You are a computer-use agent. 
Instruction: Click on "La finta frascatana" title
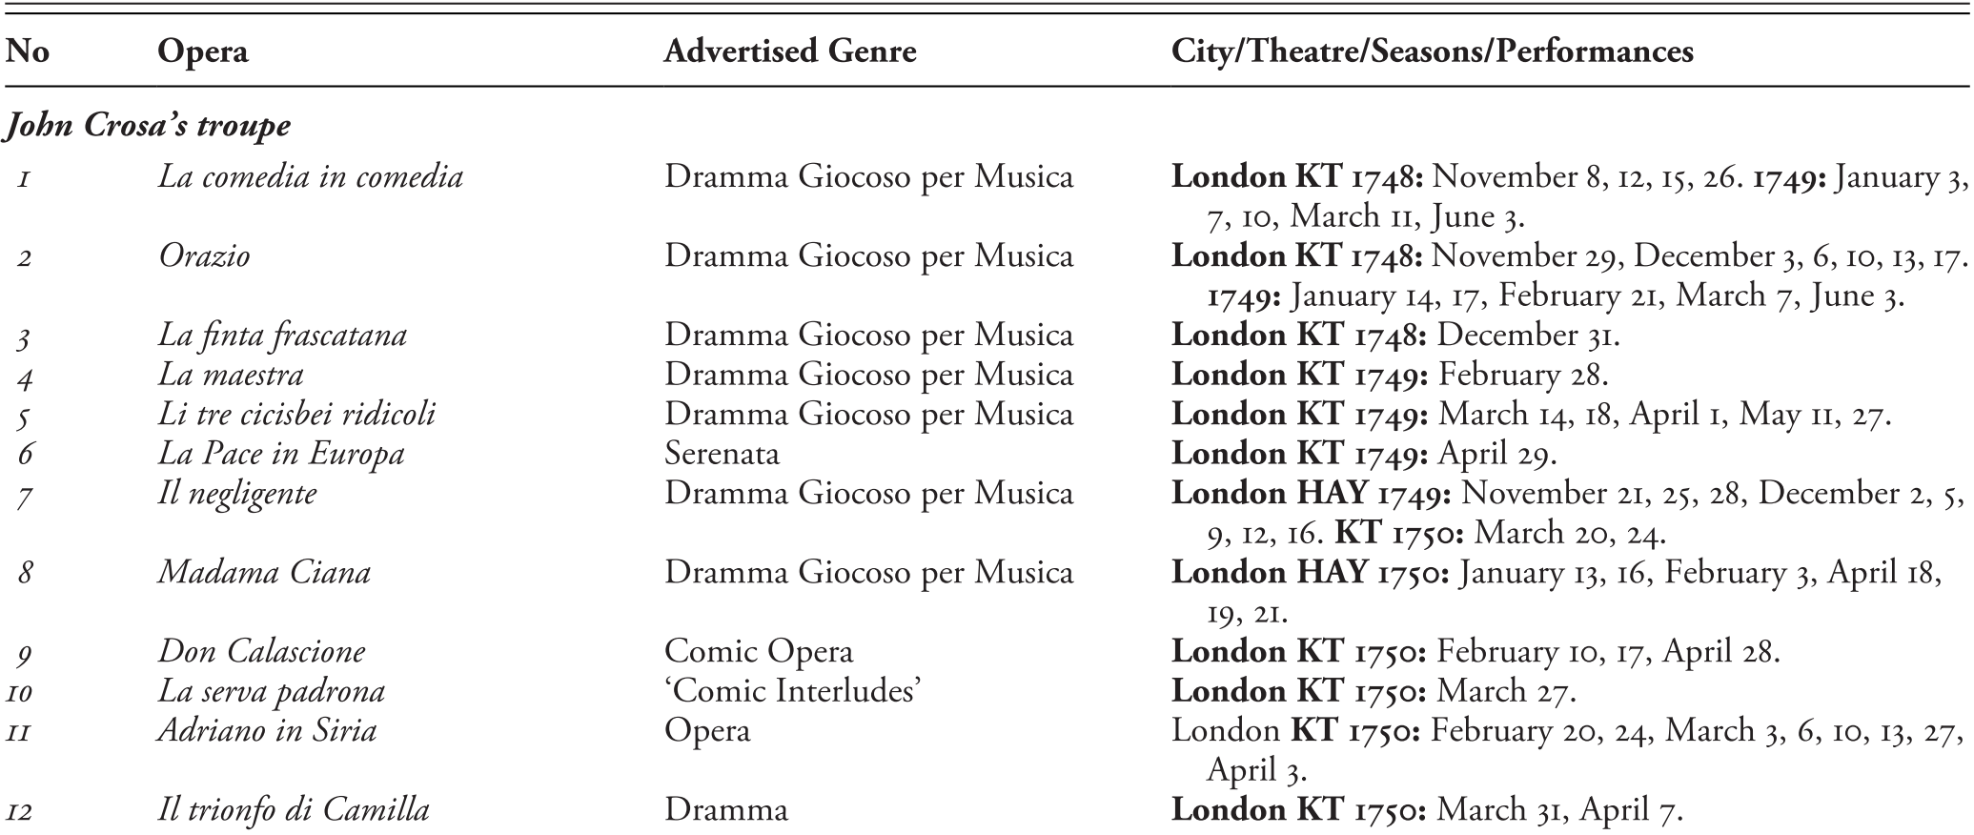(x=282, y=336)
